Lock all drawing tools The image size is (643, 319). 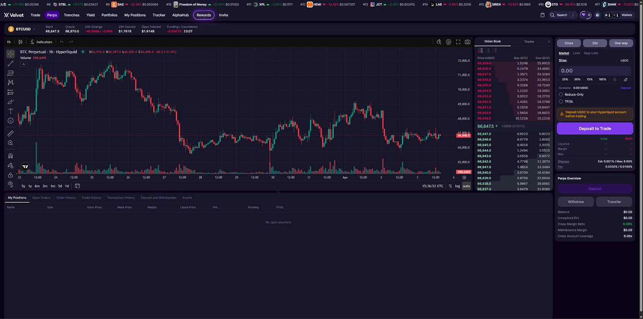point(11,175)
